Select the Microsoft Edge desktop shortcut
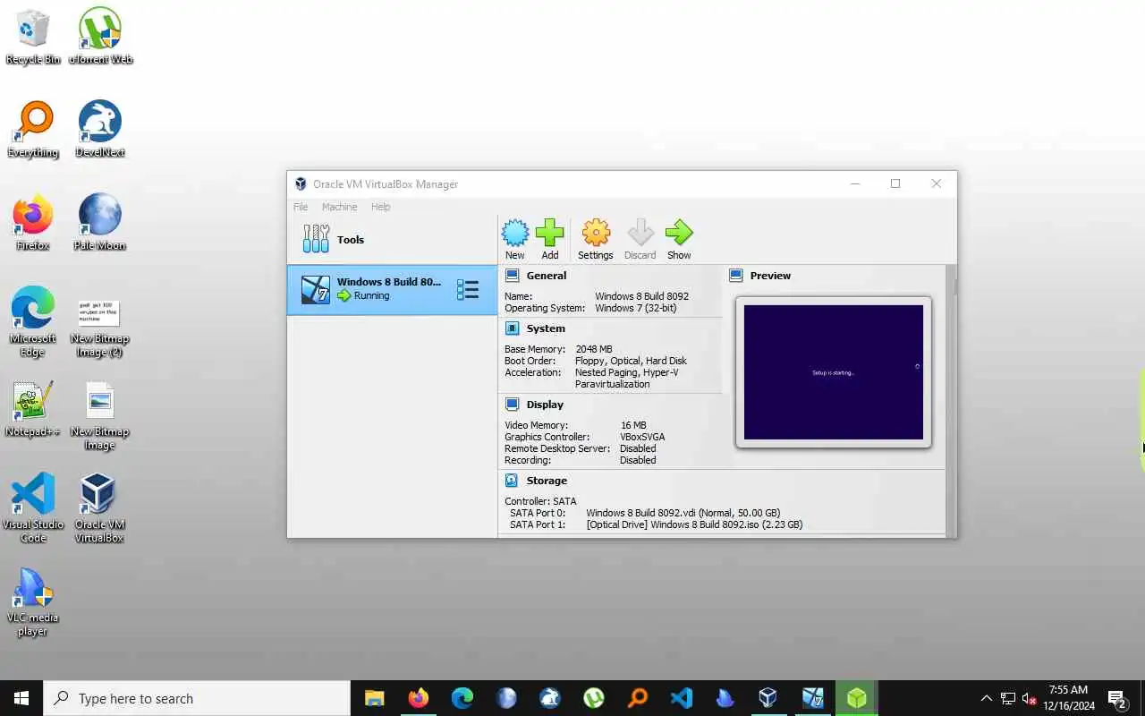The height and width of the screenshot is (716, 1145). point(33,322)
